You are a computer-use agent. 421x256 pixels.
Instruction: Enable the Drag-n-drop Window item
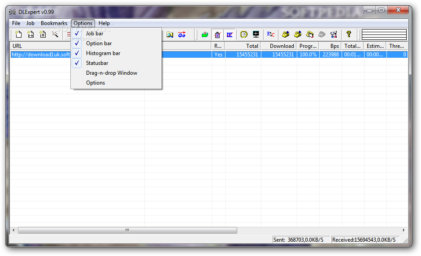116,73
